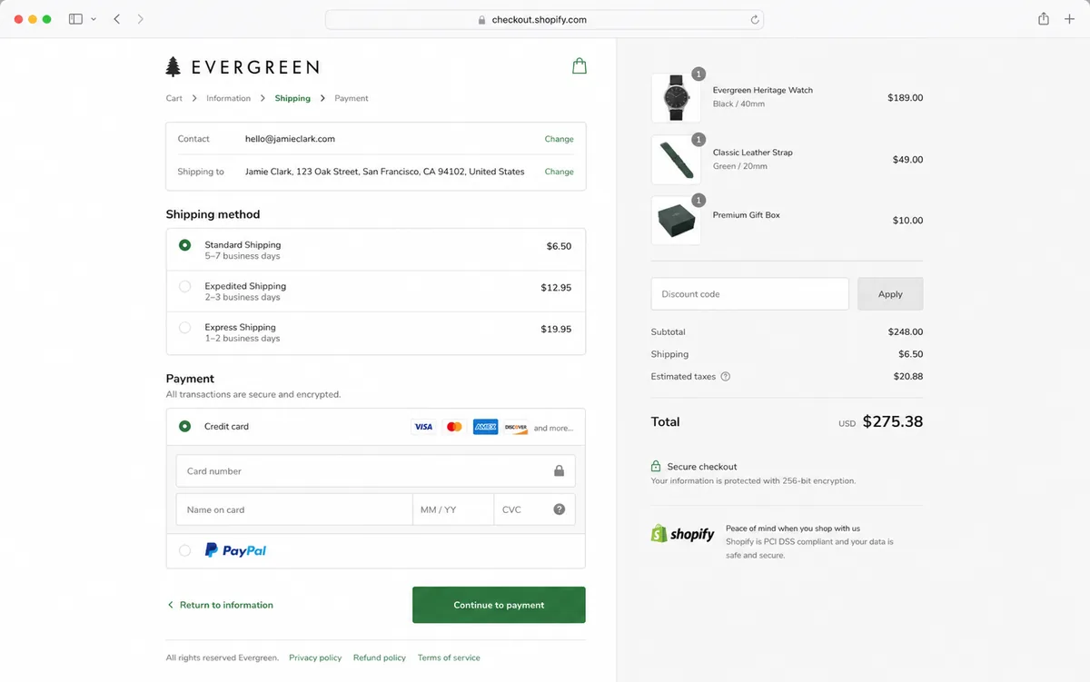
Task: Click the Safari sidebar toggle icon
Action: pyautogui.click(x=75, y=19)
